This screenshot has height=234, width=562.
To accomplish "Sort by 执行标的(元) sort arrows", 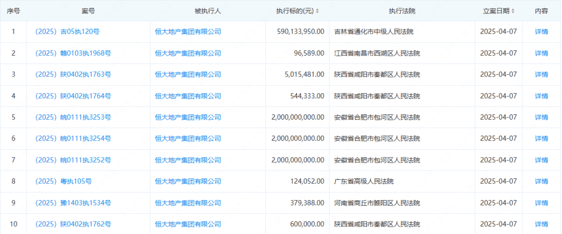I will click(x=317, y=11).
